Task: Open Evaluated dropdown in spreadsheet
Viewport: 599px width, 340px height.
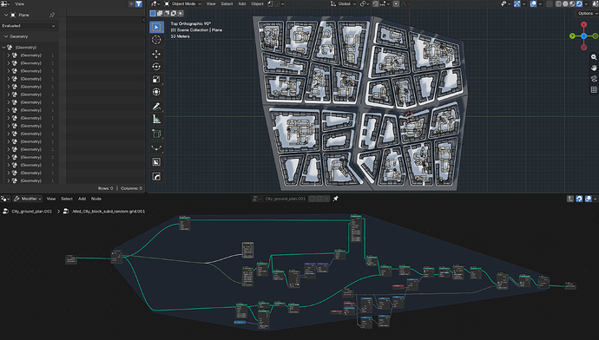Action: (x=29, y=25)
